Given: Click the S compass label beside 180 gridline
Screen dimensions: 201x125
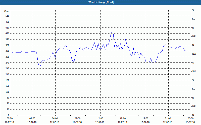Looking at the screenshot, I should pos(193,80).
